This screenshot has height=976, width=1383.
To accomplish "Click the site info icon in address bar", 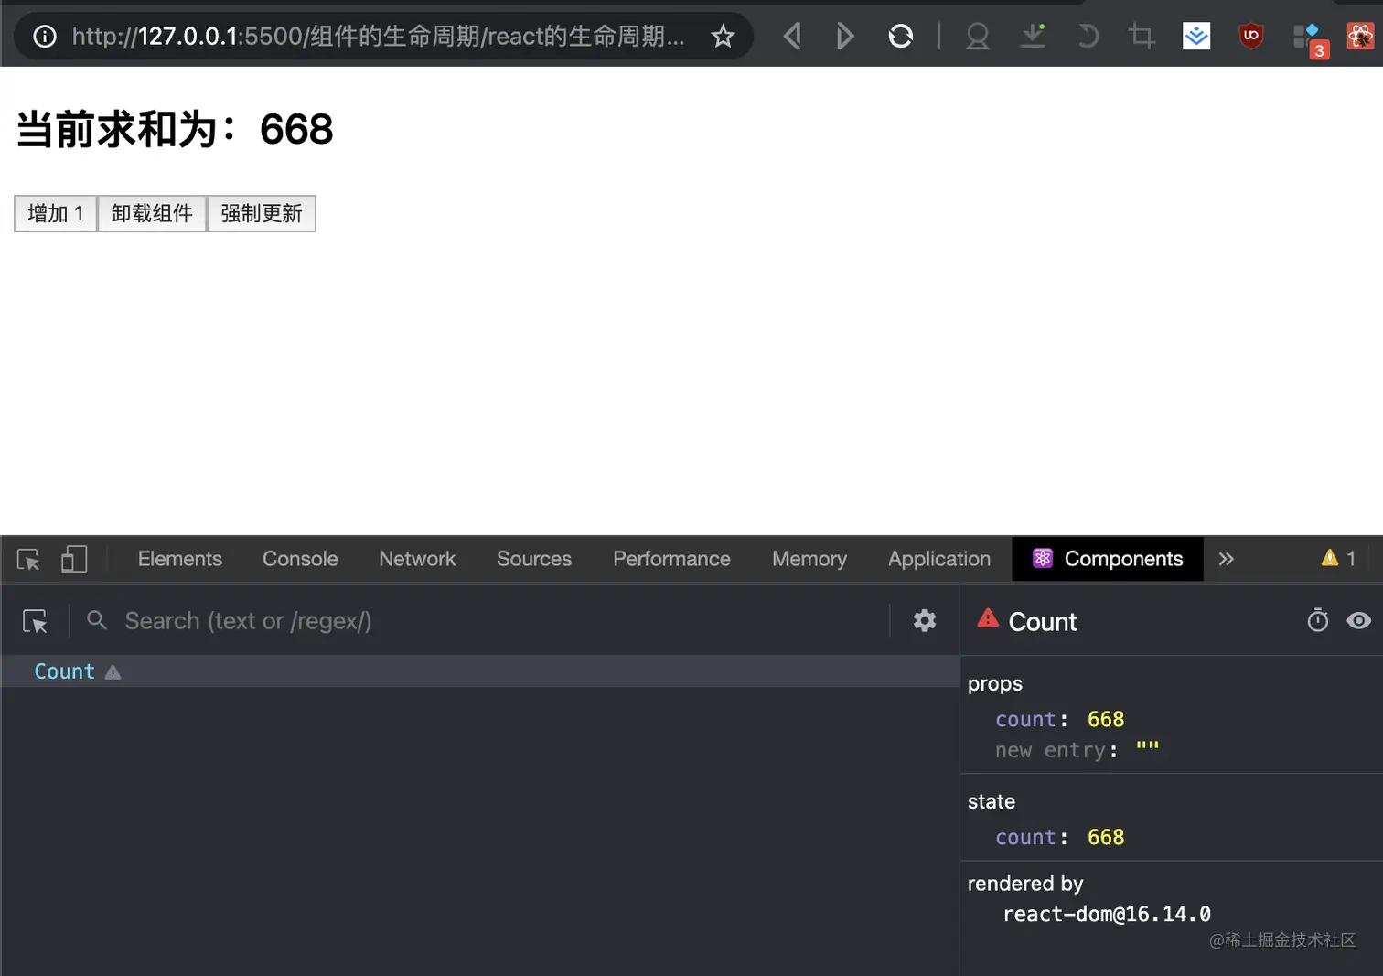I will coord(45,36).
